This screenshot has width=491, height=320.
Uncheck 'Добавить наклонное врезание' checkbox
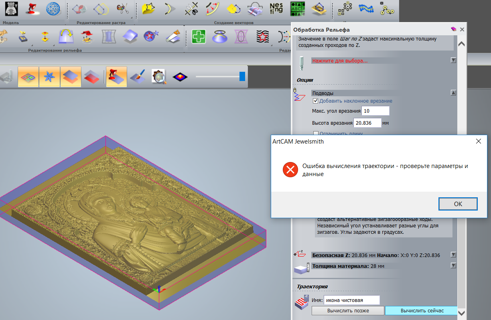(x=316, y=101)
